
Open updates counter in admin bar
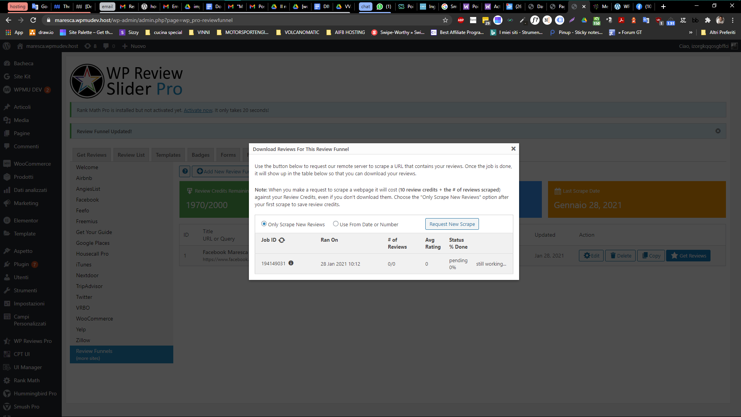point(90,46)
